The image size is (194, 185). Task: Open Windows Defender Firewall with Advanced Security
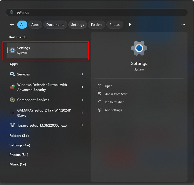click(46, 87)
